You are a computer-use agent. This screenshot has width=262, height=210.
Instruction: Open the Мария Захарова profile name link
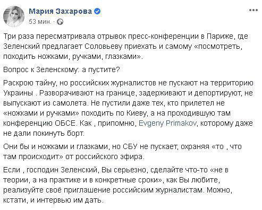60,12
